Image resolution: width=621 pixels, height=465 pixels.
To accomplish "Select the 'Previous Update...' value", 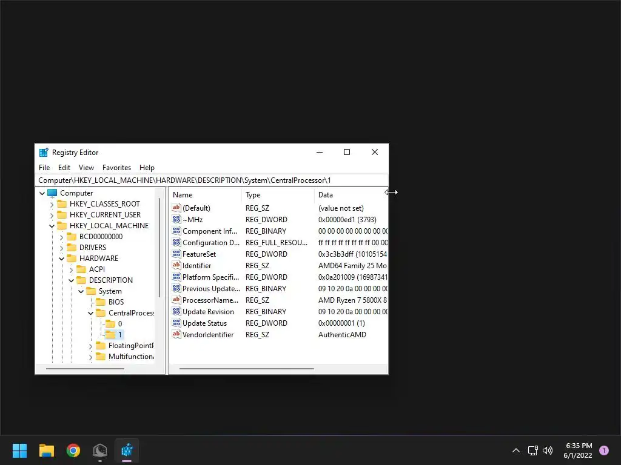I will point(211,289).
